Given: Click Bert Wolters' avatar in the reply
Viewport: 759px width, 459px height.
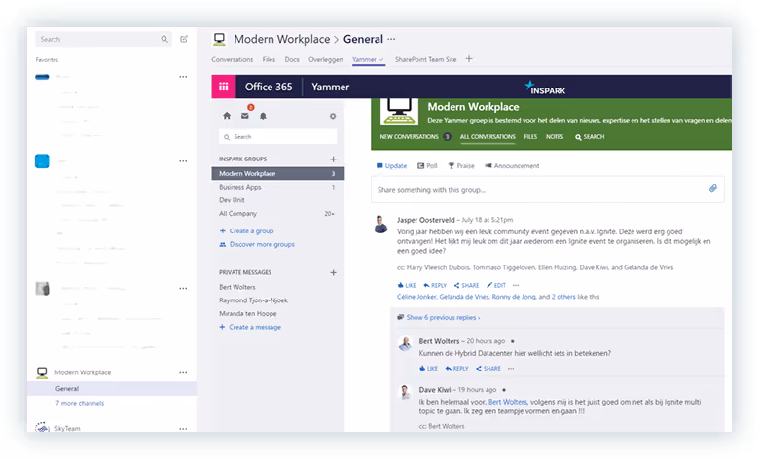Looking at the screenshot, I should pyautogui.click(x=405, y=344).
